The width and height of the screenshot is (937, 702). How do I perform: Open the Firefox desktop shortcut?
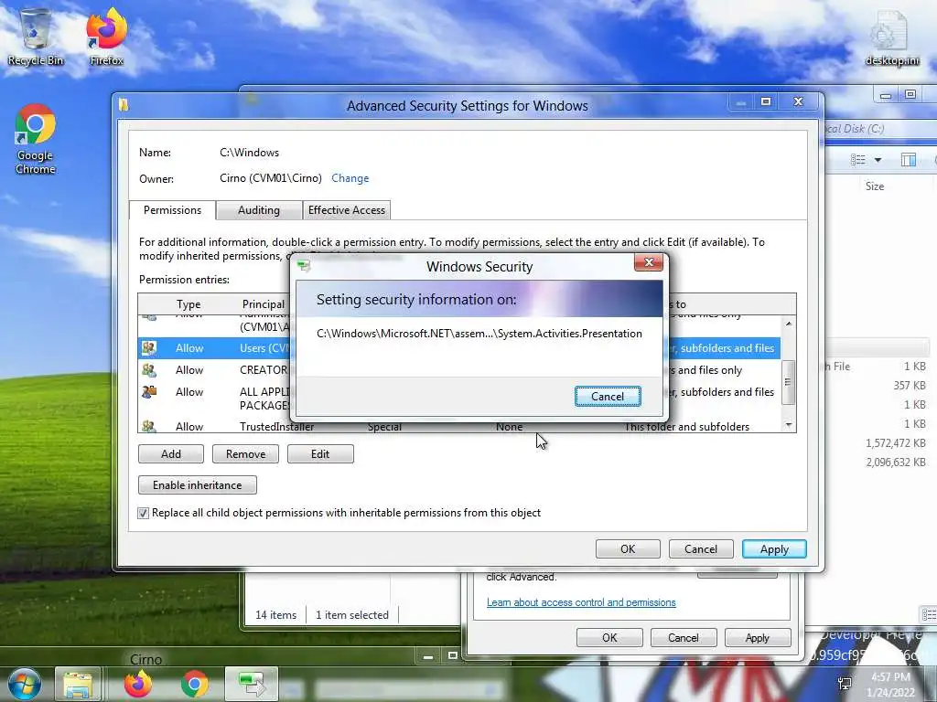[x=106, y=37]
